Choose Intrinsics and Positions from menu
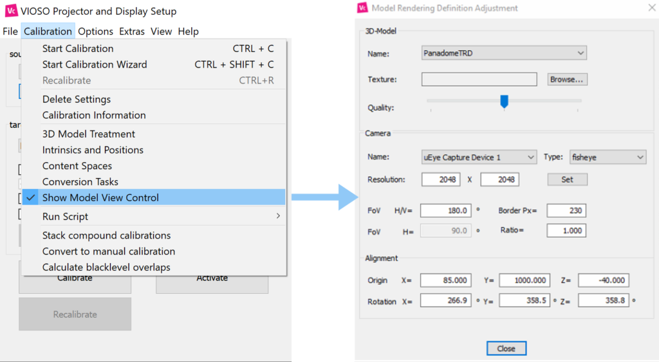Image resolution: width=659 pixels, height=362 pixels. click(93, 150)
